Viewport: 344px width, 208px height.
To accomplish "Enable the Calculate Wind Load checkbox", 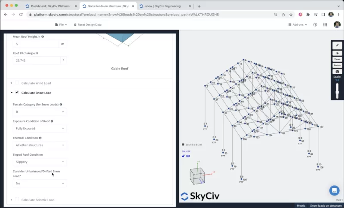I will [17, 83].
